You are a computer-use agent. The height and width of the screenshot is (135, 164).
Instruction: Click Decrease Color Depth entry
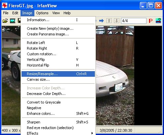[x=58, y=94]
